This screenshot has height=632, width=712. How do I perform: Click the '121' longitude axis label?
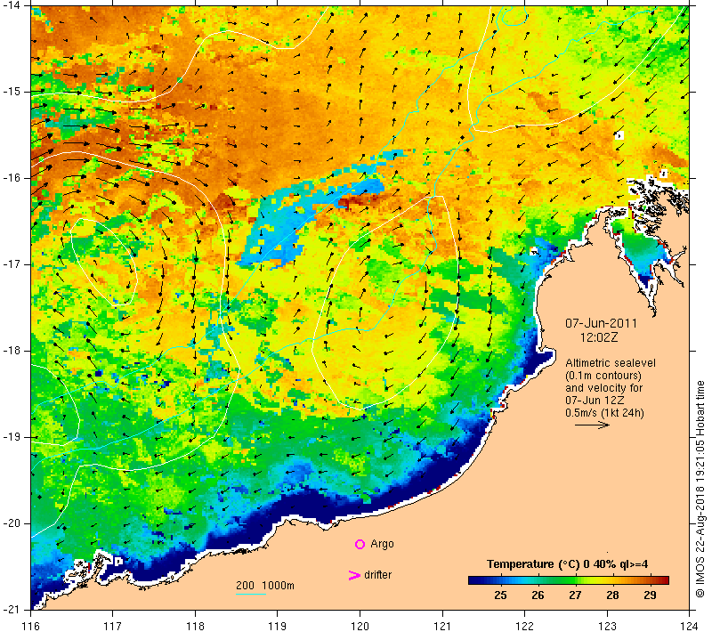[x=442, y=626]
